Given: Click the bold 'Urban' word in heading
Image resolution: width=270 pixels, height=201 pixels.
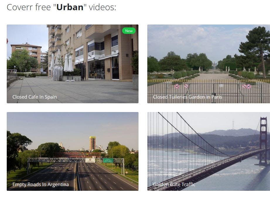Looking at the screenshot, I should coord(70,7).
